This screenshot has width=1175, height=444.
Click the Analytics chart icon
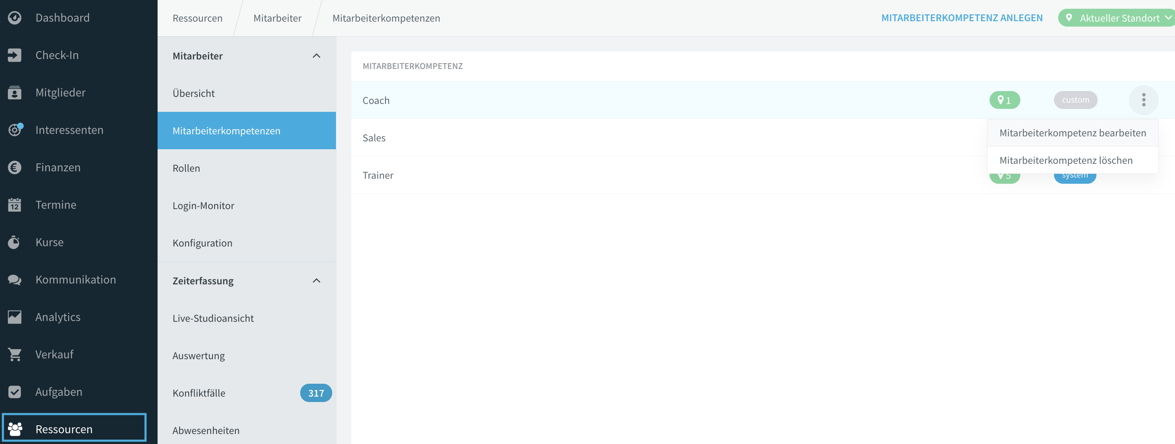pos(15,317)
